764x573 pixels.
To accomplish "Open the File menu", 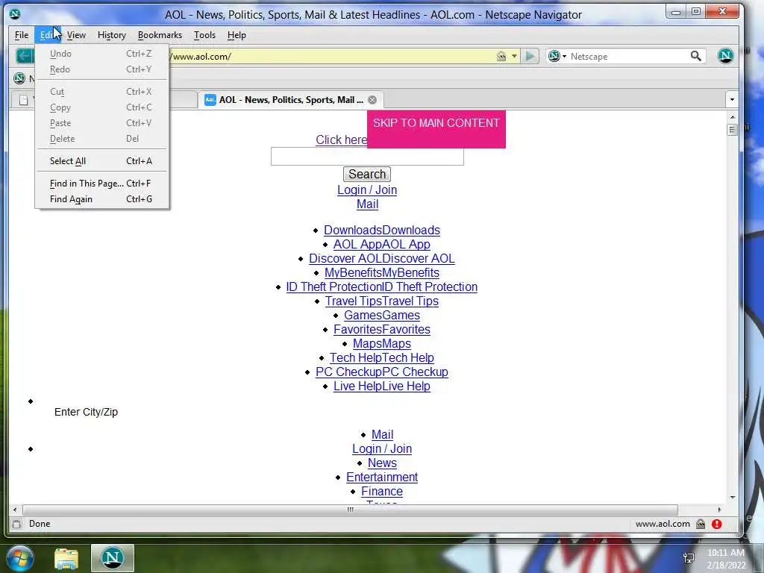I will pyautogui.click(x=22, y=35).
